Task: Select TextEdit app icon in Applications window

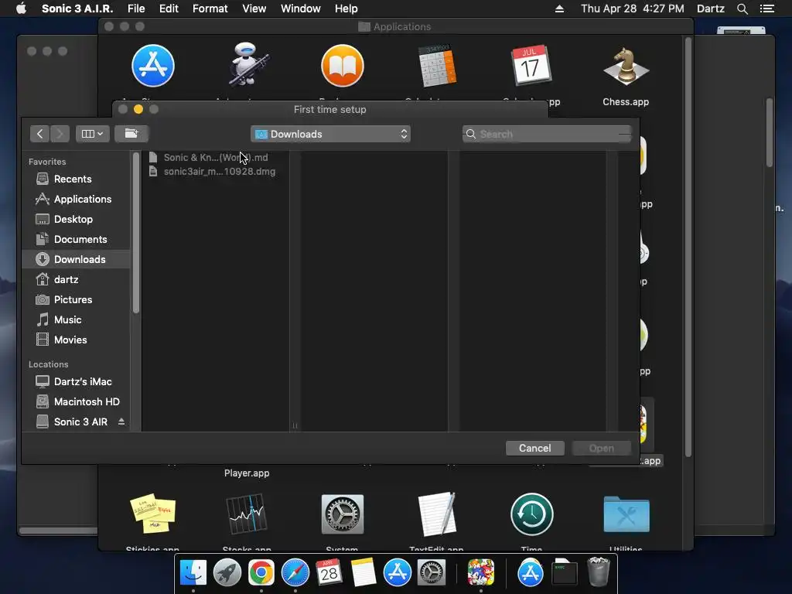Action: click(437, 514)
